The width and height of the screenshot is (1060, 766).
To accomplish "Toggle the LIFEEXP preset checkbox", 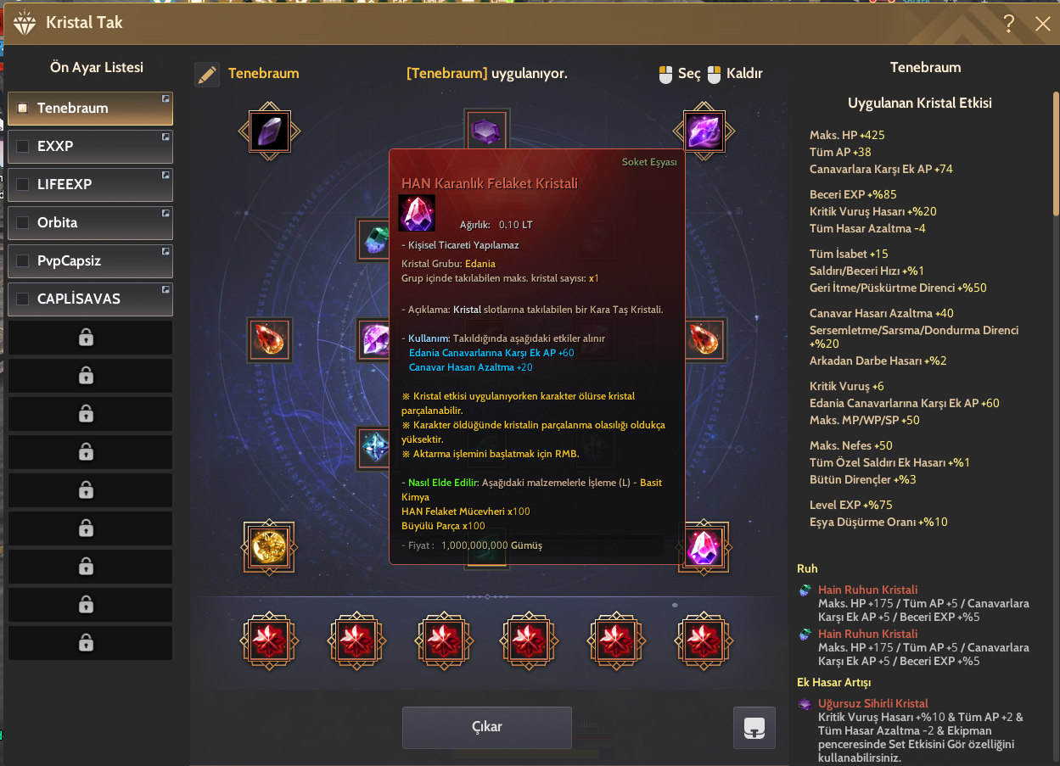I will coord(23,184).
